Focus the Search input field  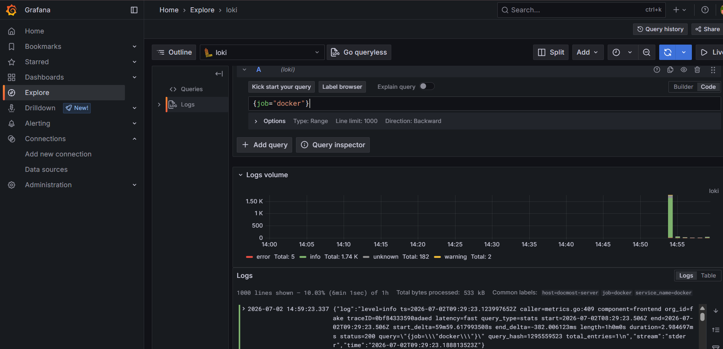tap(582, 10)
